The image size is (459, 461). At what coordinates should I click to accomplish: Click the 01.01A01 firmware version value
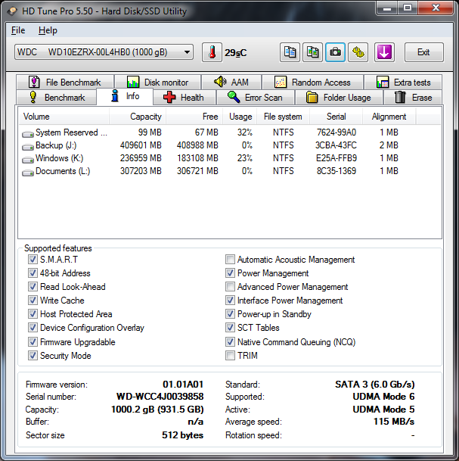[x=183, y=385]
